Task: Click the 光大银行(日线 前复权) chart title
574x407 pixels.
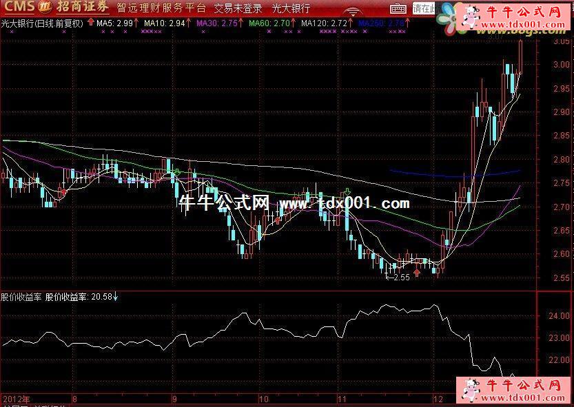Action: pyautogui.click(x=42, y=23)
